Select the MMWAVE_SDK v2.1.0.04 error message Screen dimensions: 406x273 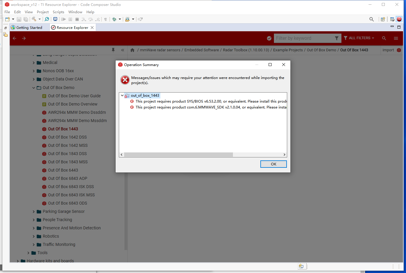[x=208, y=107]
